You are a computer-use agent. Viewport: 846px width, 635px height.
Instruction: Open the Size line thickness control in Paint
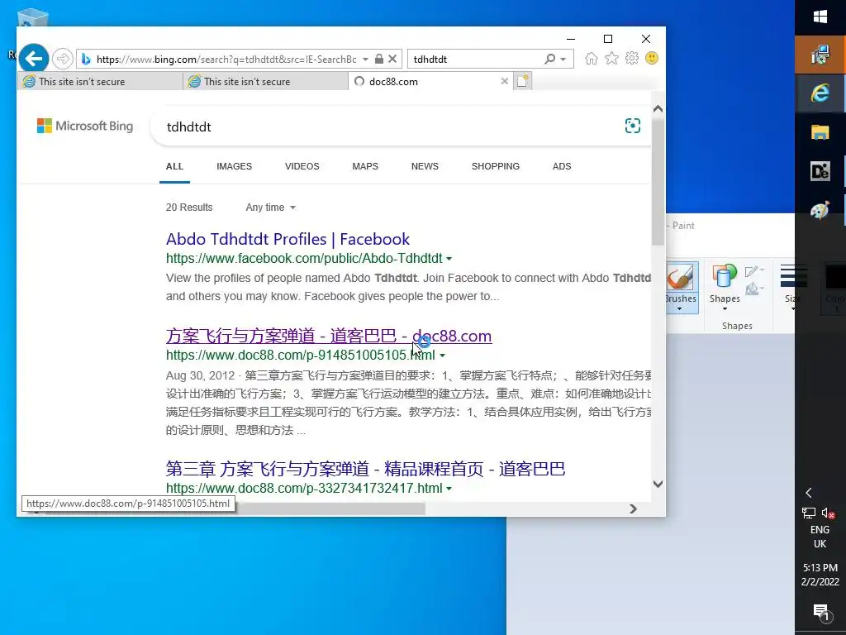click(791, 286)
